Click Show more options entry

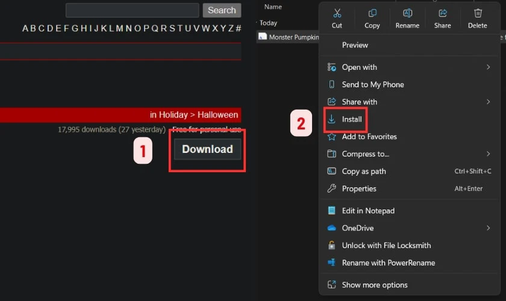point(375,285)
